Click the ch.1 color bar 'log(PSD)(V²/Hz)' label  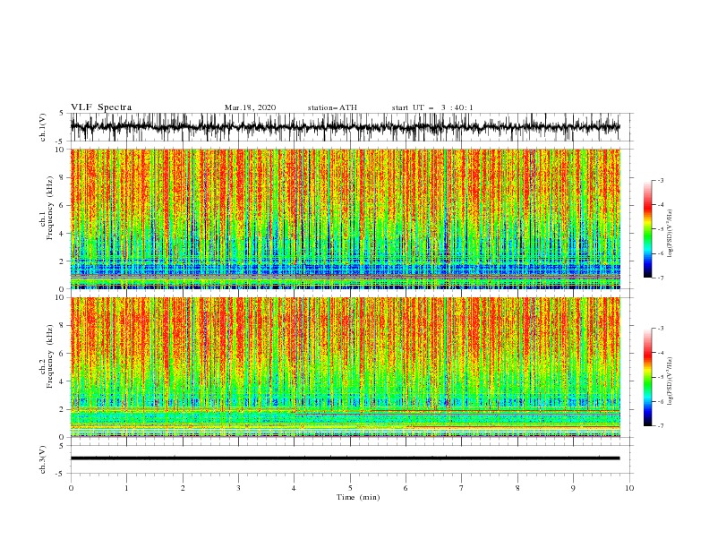(x=670, y=234)
